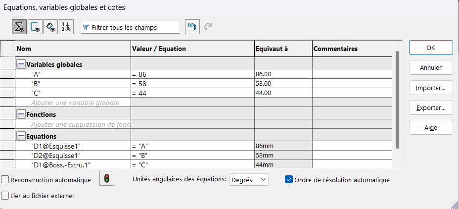Click the filter funnel icon
This screenshot has width=459, height=209.
coord(86,28)
